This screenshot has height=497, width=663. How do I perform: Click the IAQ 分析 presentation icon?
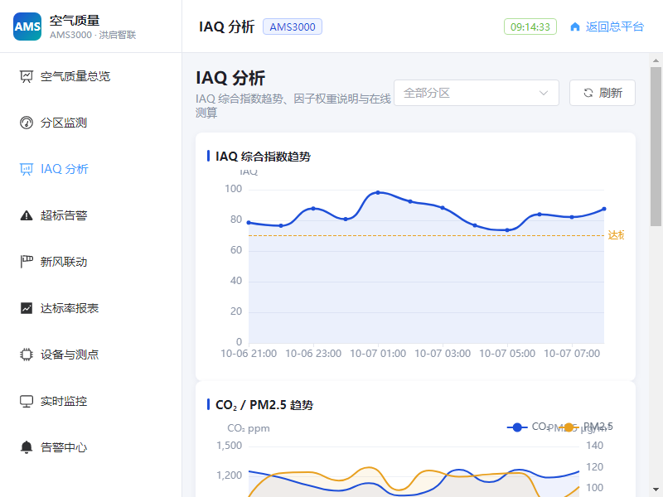point(27,169)
